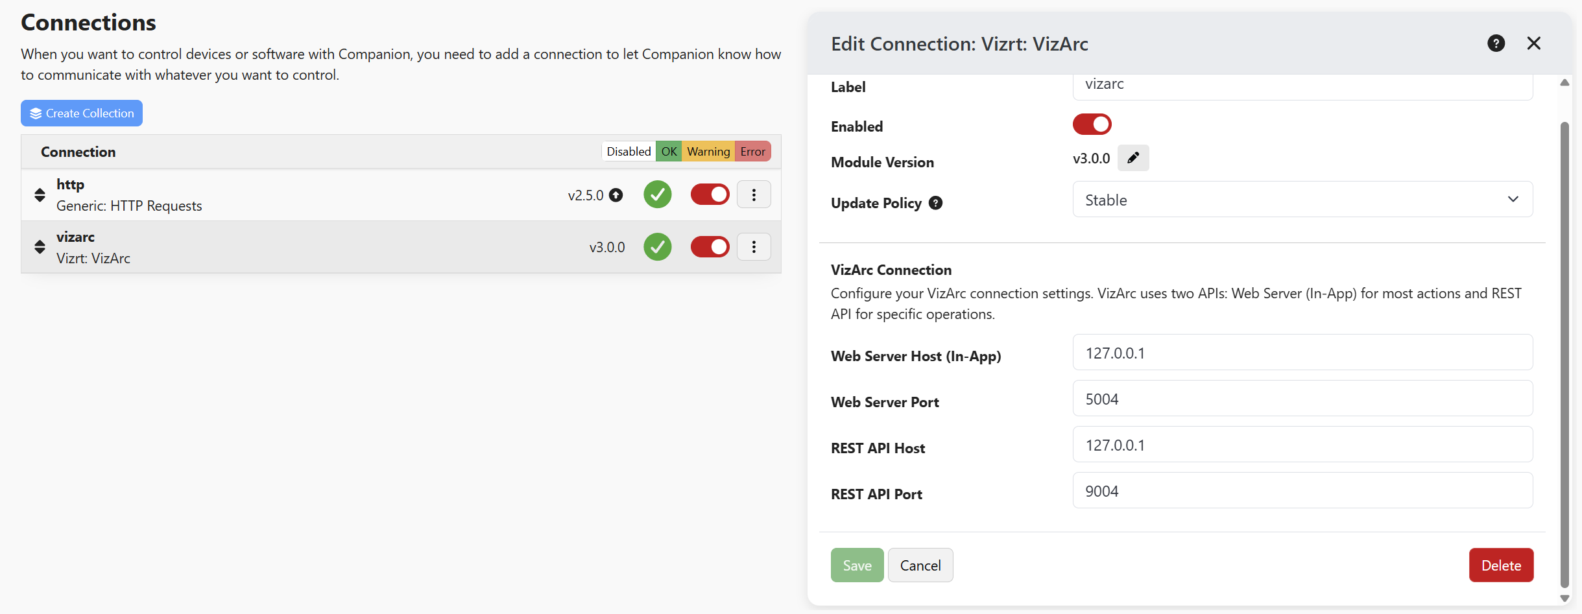Click the pencil icon to edit Module Version
The height and width of the screenshot is (614, 1582).
(x=1133, y=158)
